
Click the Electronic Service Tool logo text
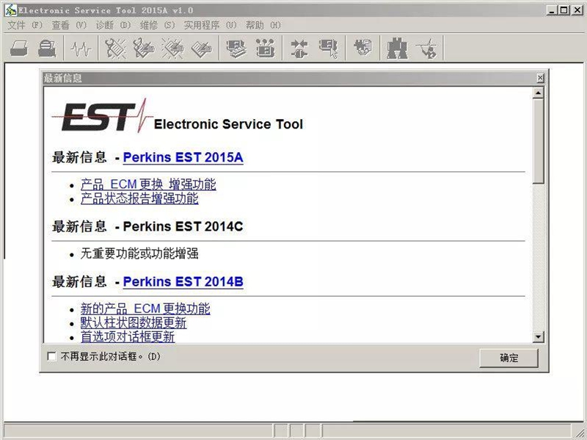pyautogui.click(x=228, y=124)
